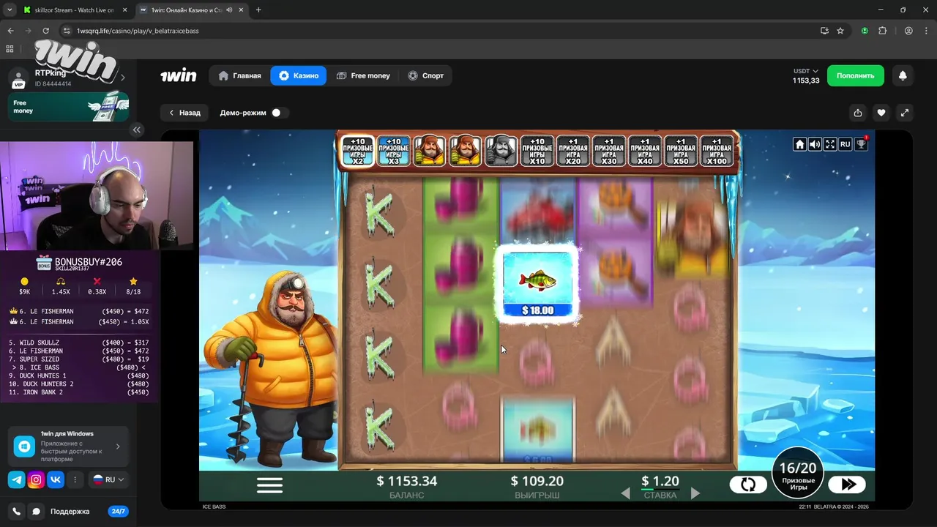Open the Telegram social link
The height and width of the screenshot is (527, 937).
16,479
